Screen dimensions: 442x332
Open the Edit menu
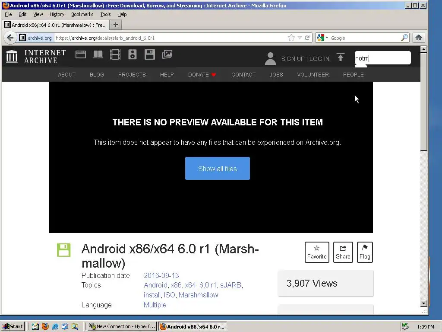click(x=22, y=14)
